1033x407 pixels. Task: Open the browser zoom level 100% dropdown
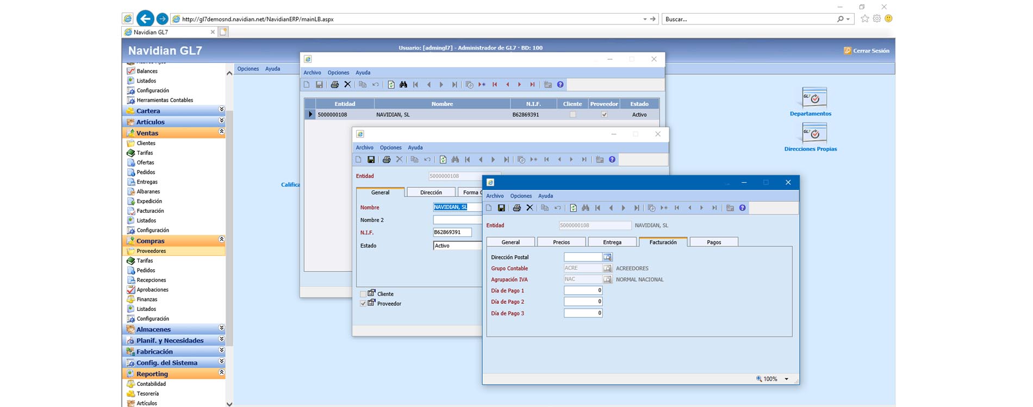click(786, 379)
